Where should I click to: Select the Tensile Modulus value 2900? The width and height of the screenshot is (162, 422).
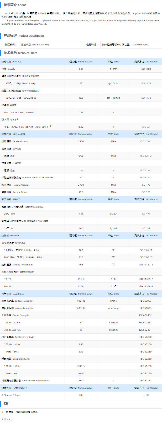point(81,141)
